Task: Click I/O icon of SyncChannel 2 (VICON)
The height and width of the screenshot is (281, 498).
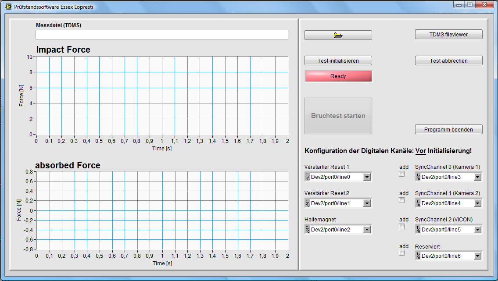Action: coord(418,230)
